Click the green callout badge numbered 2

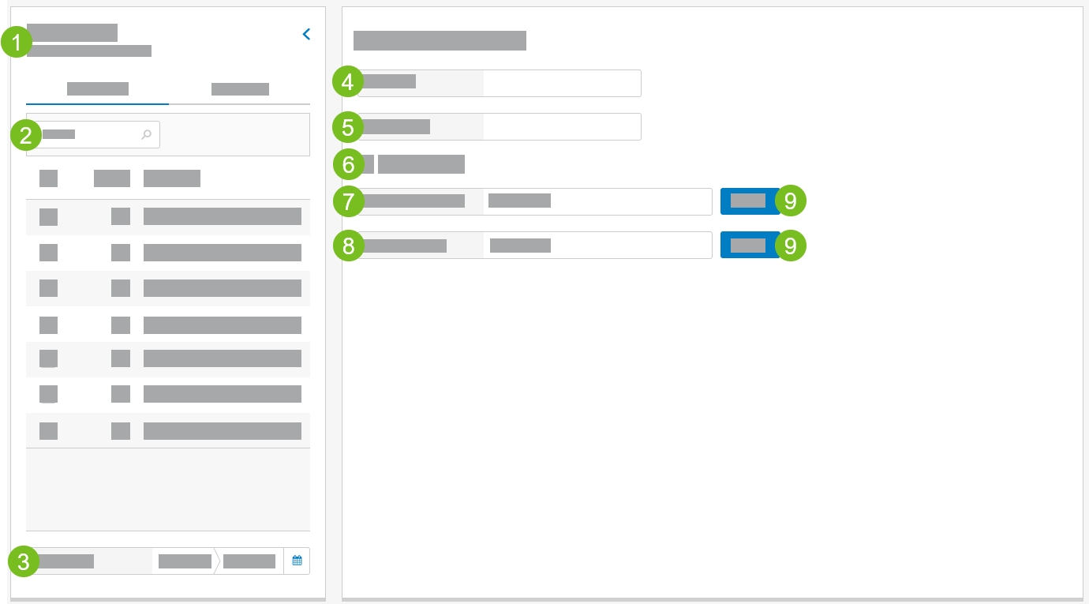[26, 135]
